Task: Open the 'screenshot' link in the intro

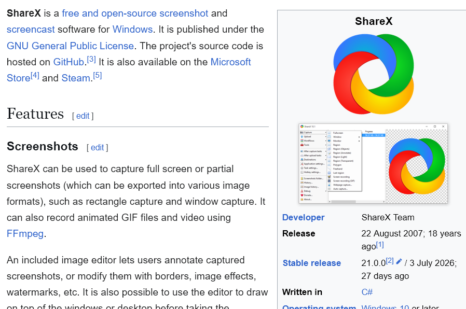Action: click(184, 13)
